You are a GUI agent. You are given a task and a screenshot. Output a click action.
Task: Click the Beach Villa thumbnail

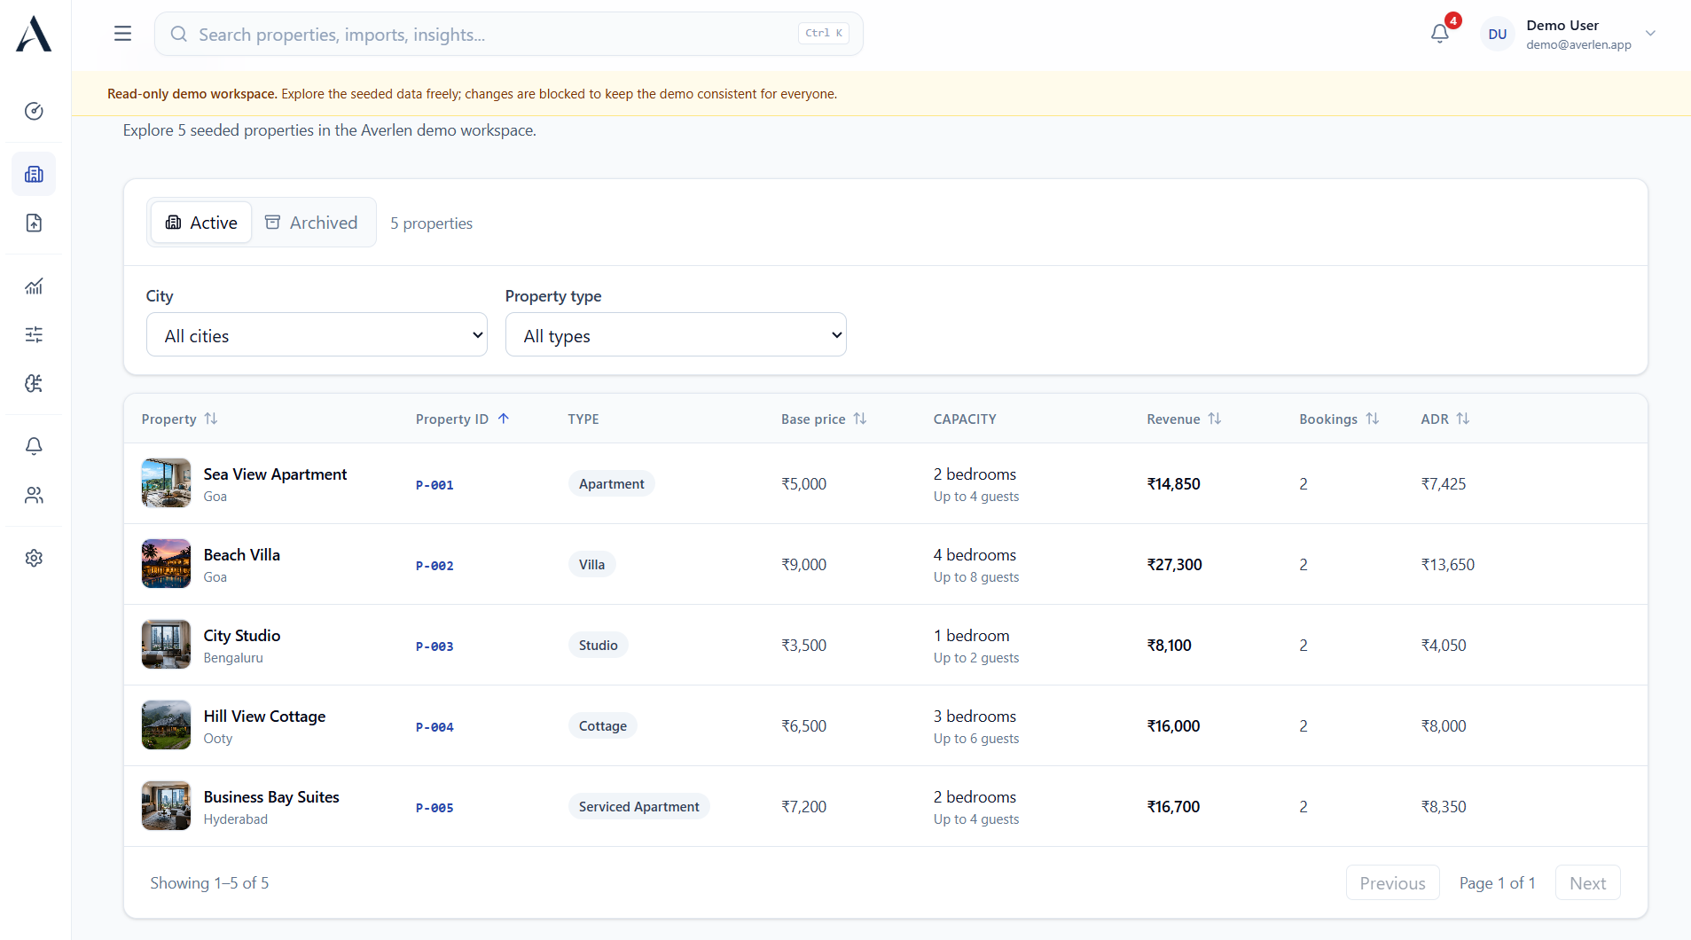point(166,563)
